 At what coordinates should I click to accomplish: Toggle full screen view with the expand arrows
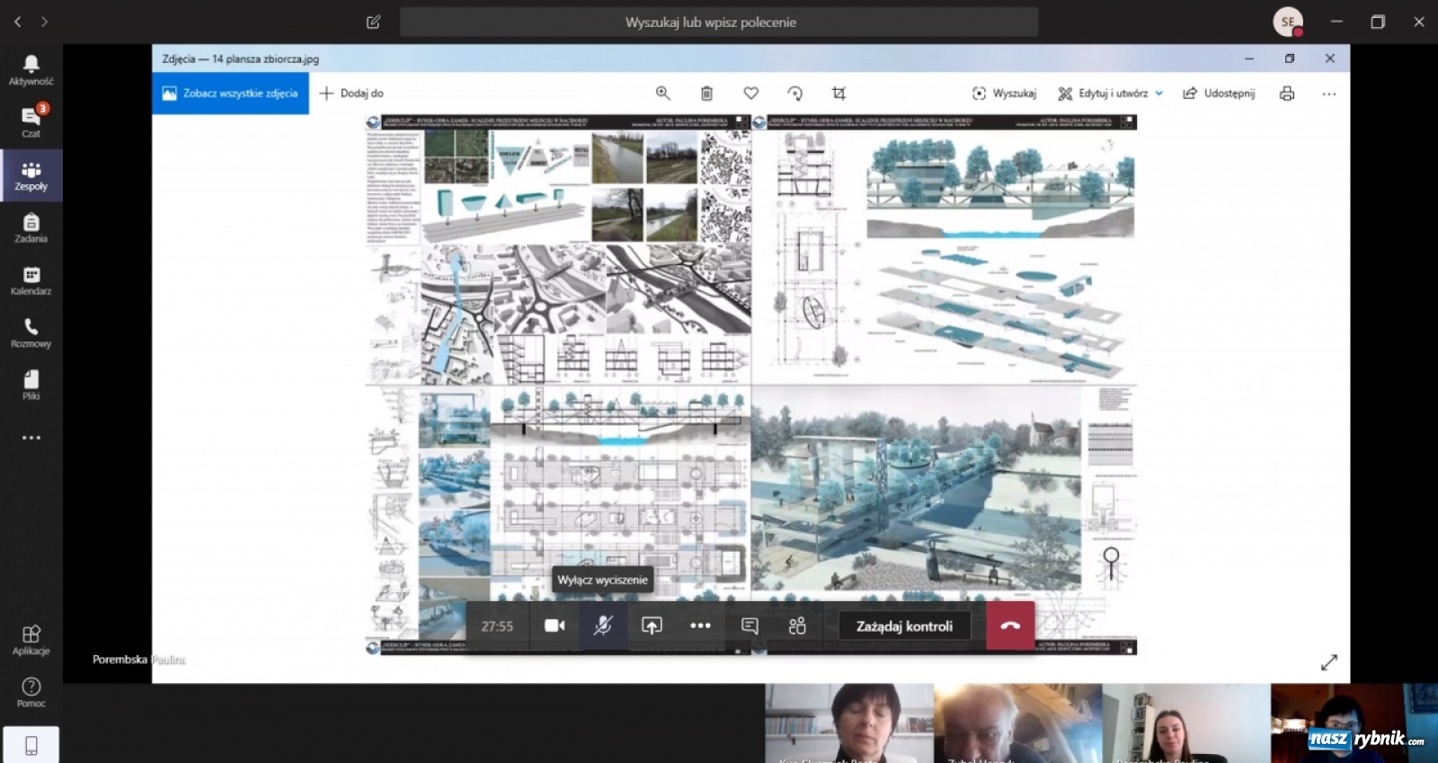pos(1329,662)
